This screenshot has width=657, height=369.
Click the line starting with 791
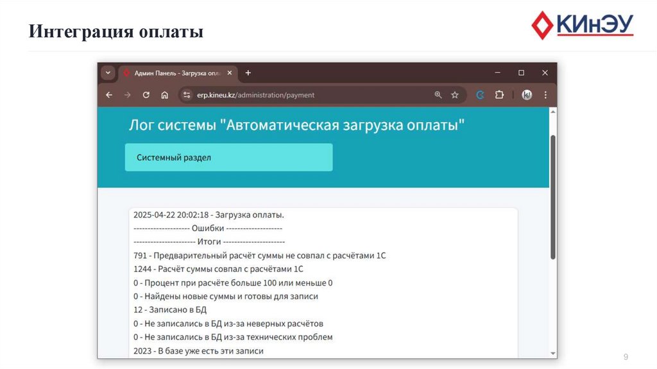point(259,255)
